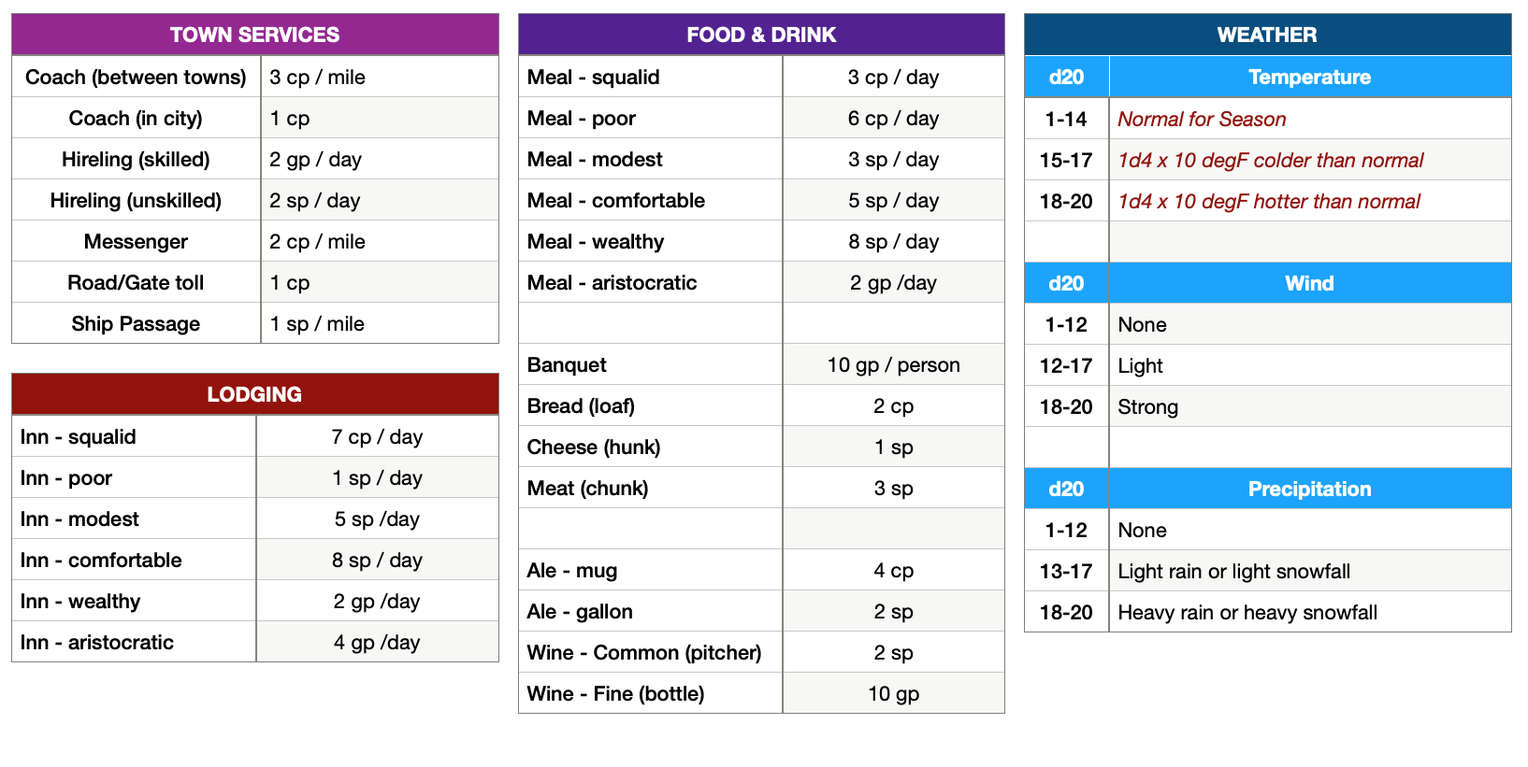Select the Ship Passage row label

pos(136,324)
